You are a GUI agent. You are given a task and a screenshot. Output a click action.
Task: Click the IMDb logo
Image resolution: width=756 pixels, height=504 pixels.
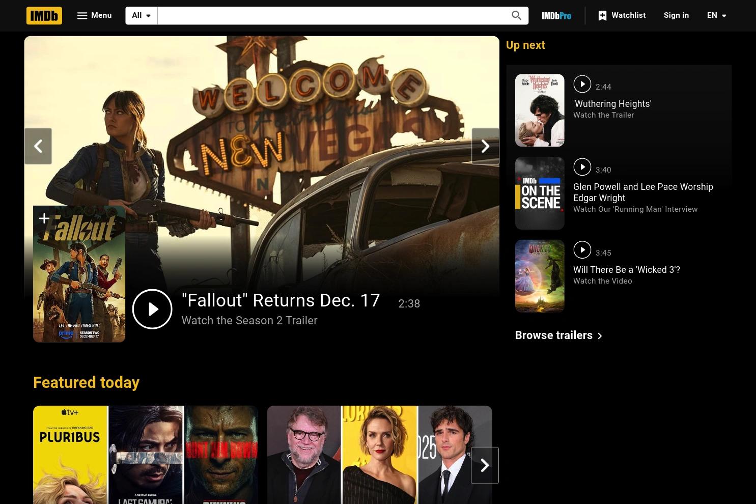coord(44,15)
